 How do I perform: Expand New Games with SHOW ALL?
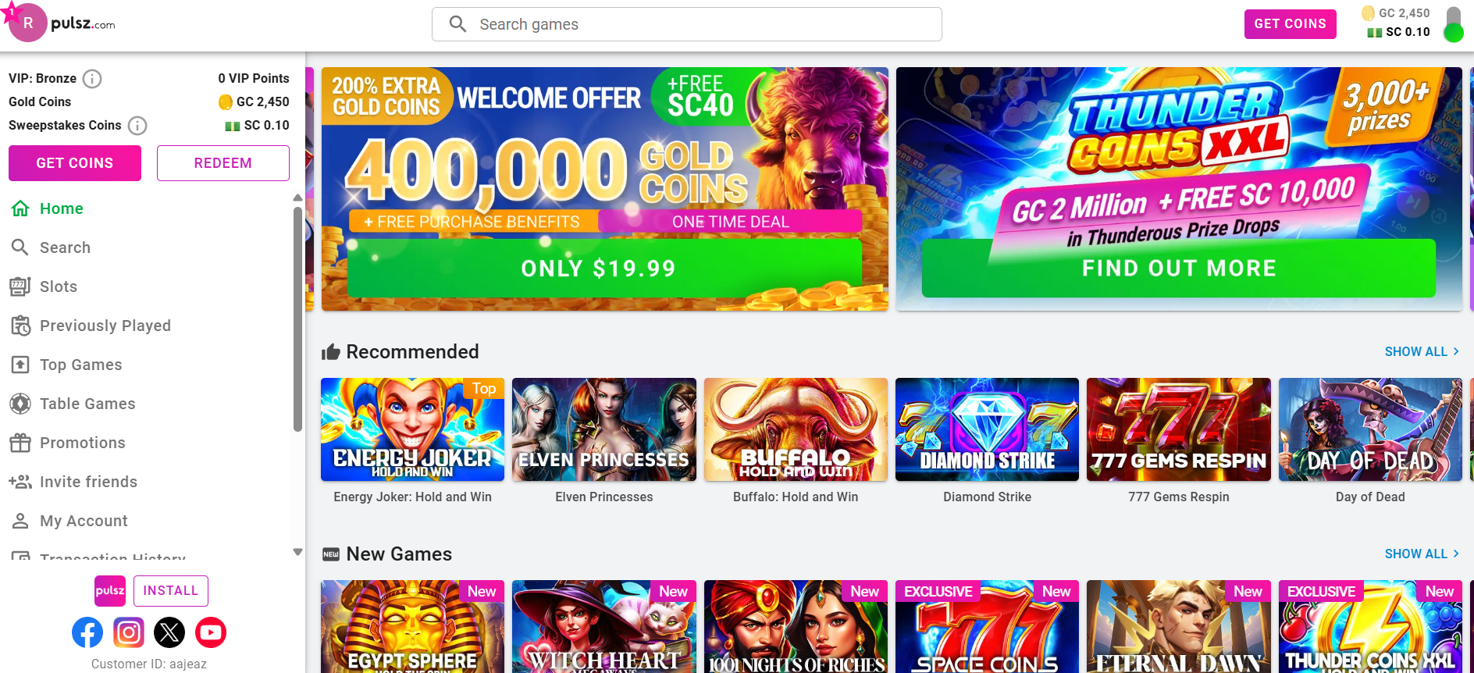point(1422,554)
